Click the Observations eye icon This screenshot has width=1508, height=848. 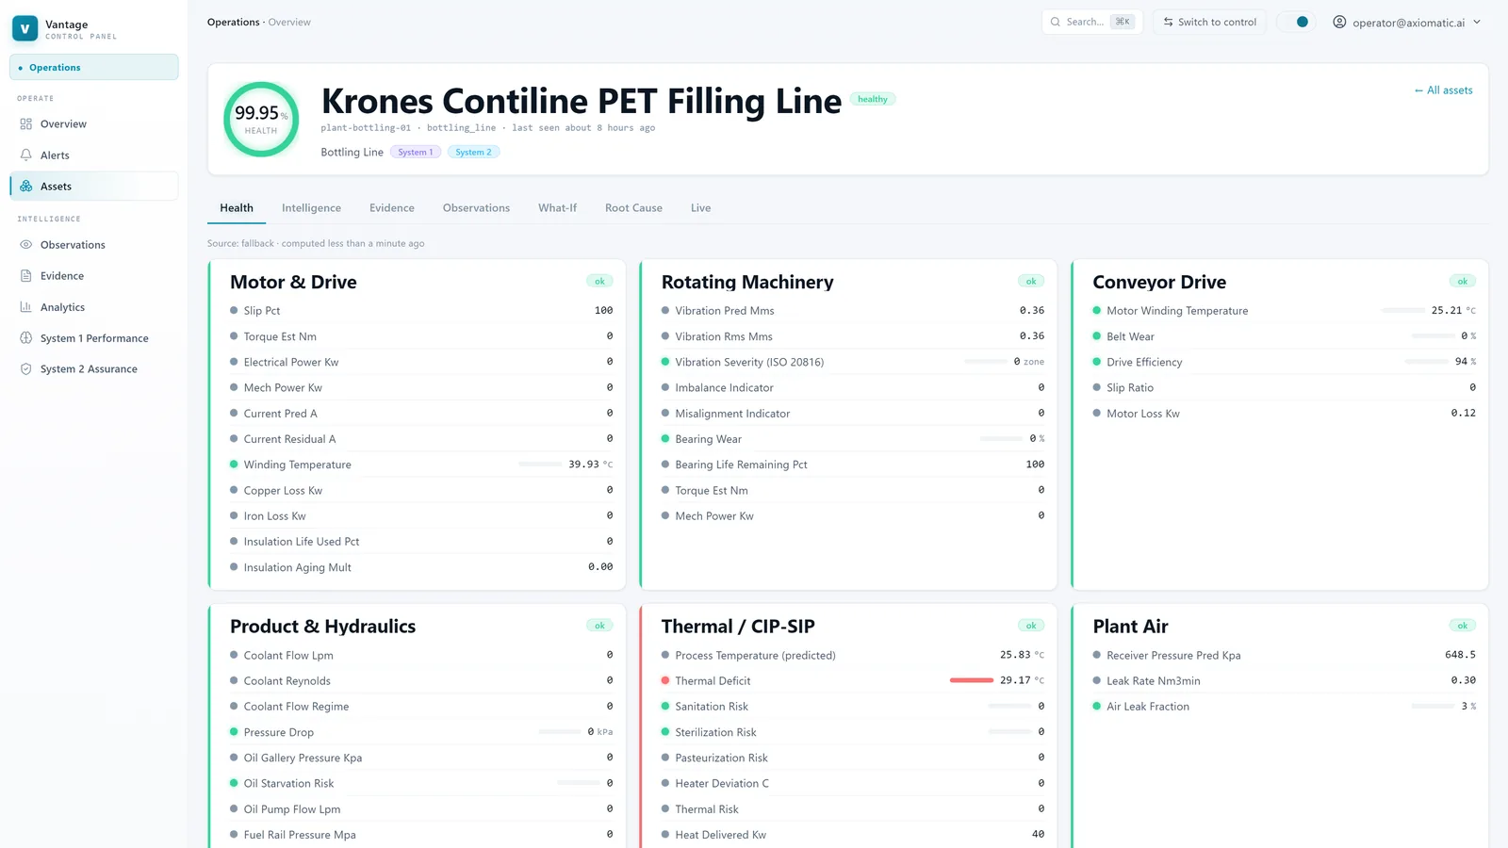(26, 245)
